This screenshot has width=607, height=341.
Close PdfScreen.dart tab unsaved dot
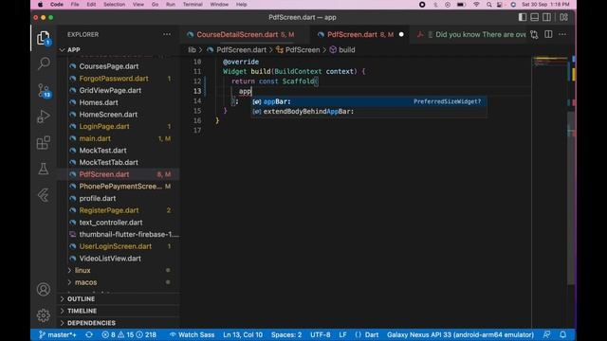tap(401, 34)
